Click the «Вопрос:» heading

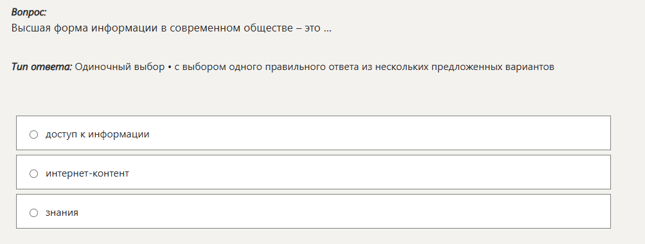point(29,12)
